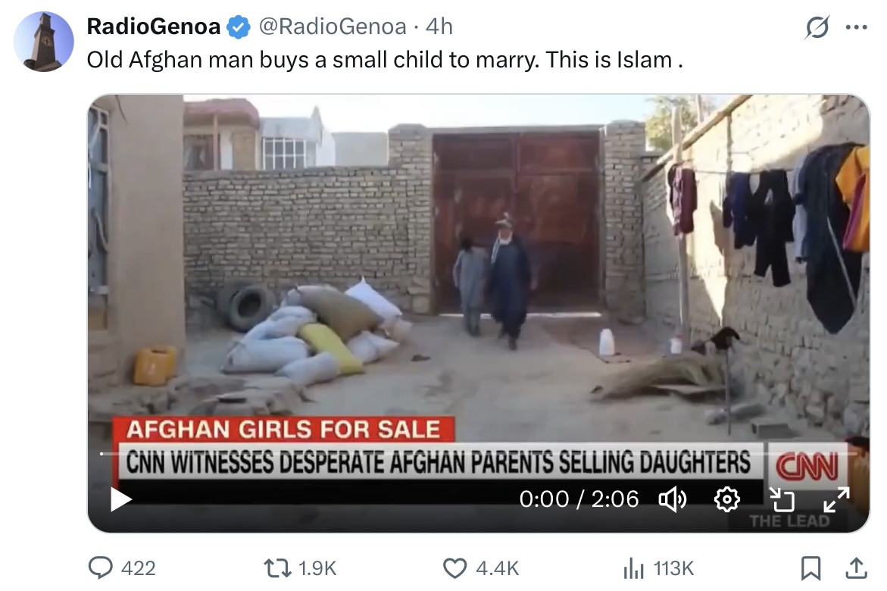Play the video with the play button
The height and width of the screenshot is (591, 887).
pos(120,499)
